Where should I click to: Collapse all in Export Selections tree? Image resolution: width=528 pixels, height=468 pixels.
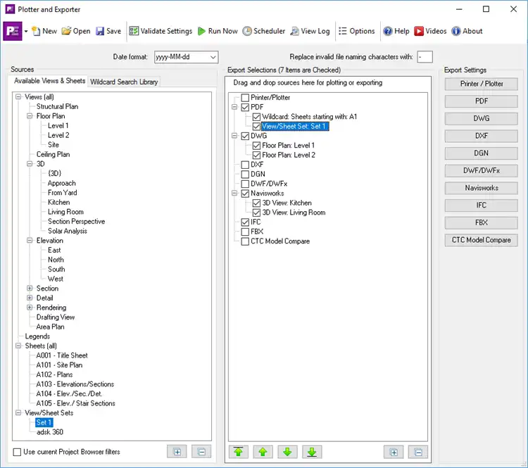(418, 453)
